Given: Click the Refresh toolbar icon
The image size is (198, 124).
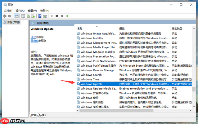Looking at the screenshot, I should tap(28, 16).
